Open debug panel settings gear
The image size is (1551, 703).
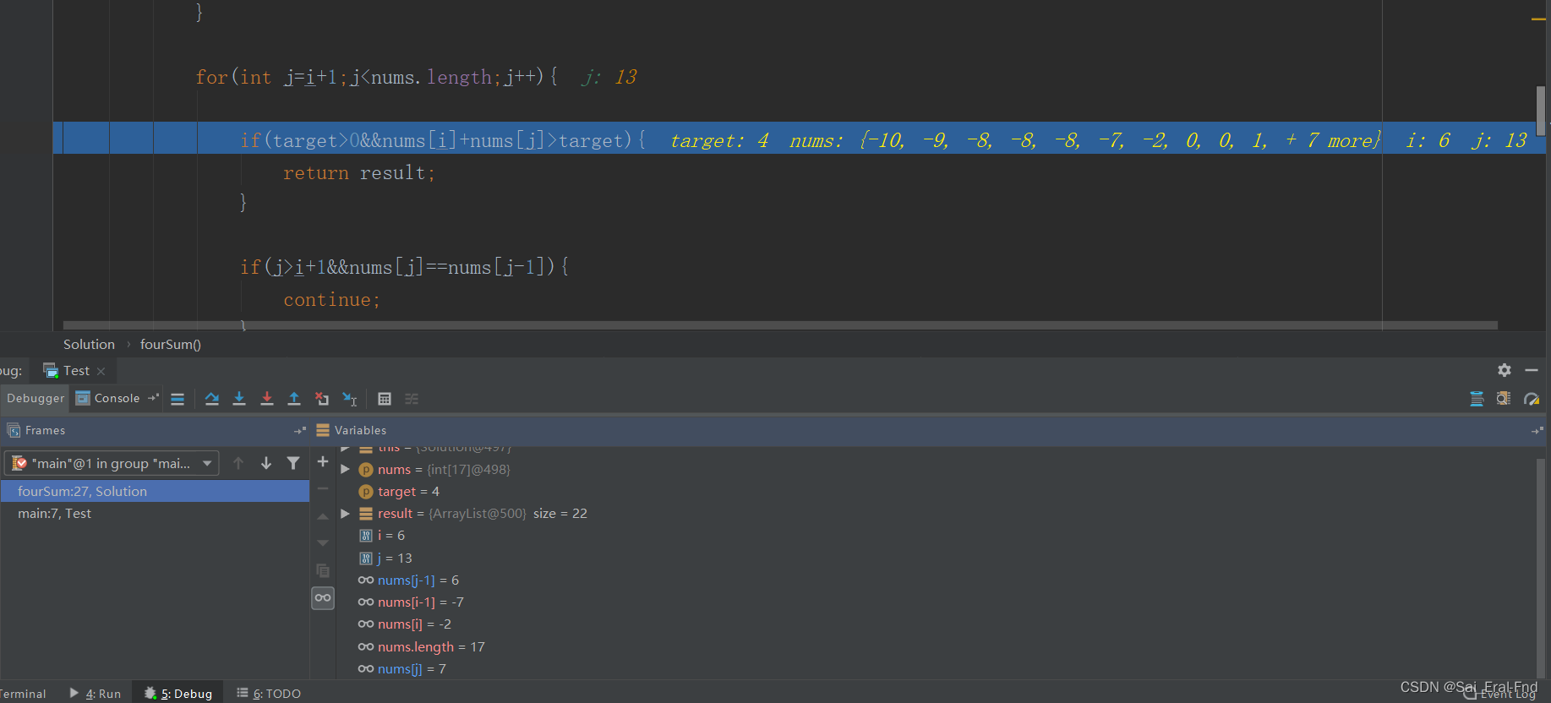coord(1505,370)
